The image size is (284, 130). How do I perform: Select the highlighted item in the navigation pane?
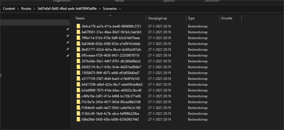coord(35,22)
